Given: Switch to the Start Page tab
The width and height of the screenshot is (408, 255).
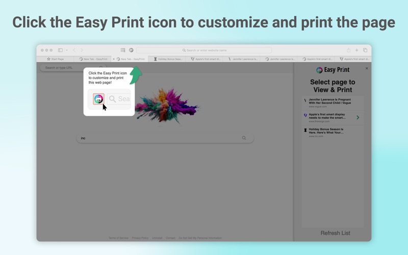Looking at the screenshot, I should (x=55, y=59).
